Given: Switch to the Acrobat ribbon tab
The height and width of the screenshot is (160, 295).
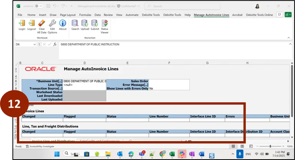Looking at the screenshot, I should [237, 15].
